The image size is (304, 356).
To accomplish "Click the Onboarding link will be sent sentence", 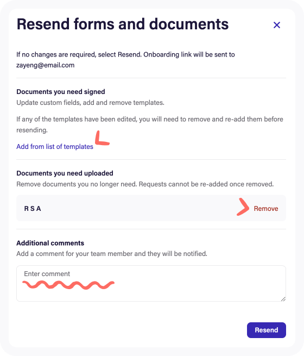I will click(x=189, y=54).
